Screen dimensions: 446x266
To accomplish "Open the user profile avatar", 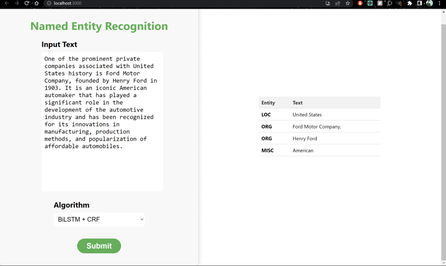I will coord(429,3).
